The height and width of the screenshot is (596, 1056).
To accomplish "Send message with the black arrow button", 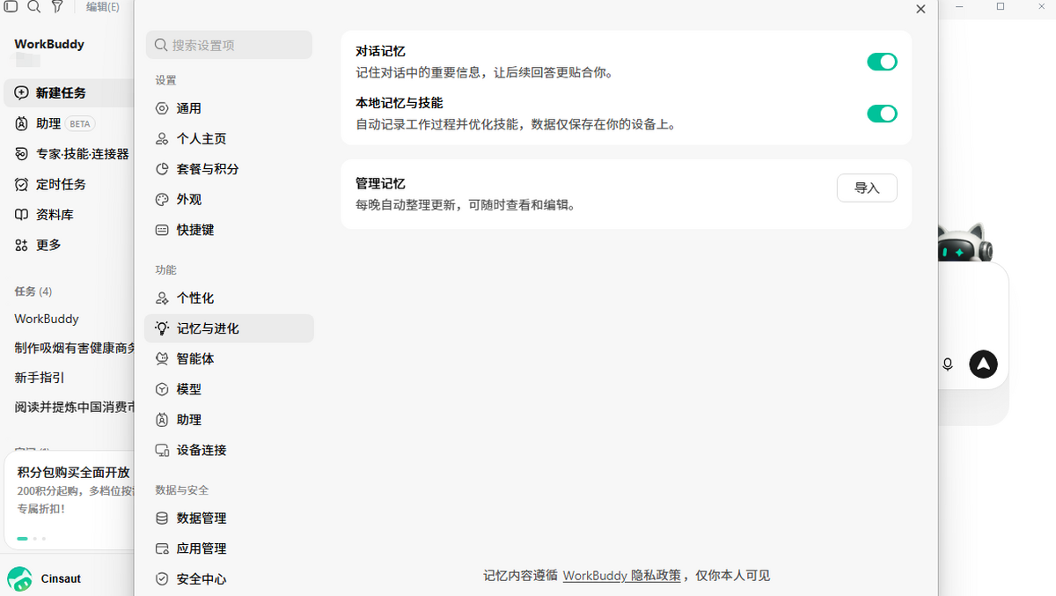I will pos(983,364).
